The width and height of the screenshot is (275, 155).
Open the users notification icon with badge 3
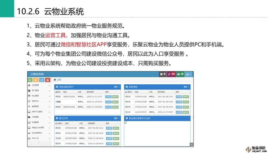click(162, 74)
